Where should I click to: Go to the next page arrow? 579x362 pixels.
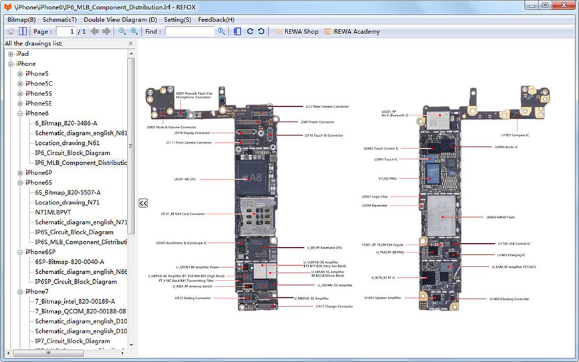click(x=106, y=31)
